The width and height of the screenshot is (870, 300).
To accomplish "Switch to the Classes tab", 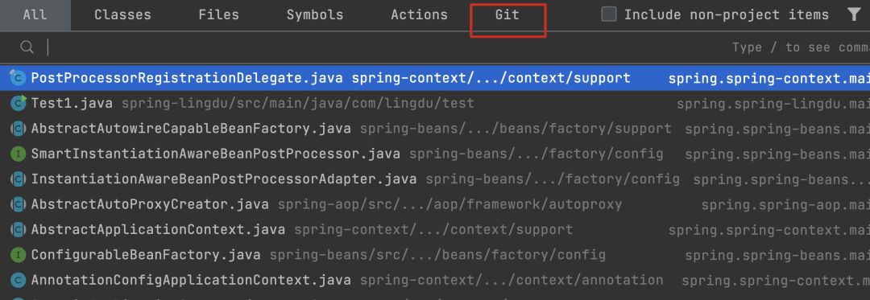I will [122, 15].
